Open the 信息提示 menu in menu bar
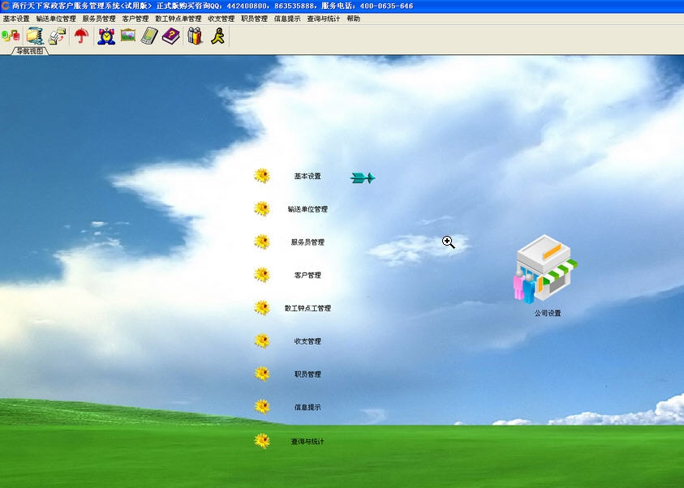 tap(287, 19)
